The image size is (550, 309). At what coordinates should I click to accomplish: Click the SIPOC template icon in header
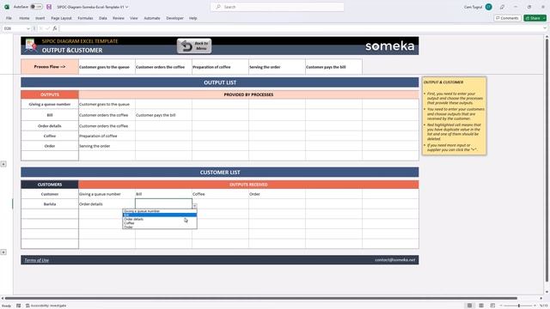point(31,45)
